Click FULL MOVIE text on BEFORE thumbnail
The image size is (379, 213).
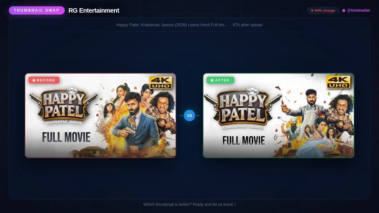66,137
